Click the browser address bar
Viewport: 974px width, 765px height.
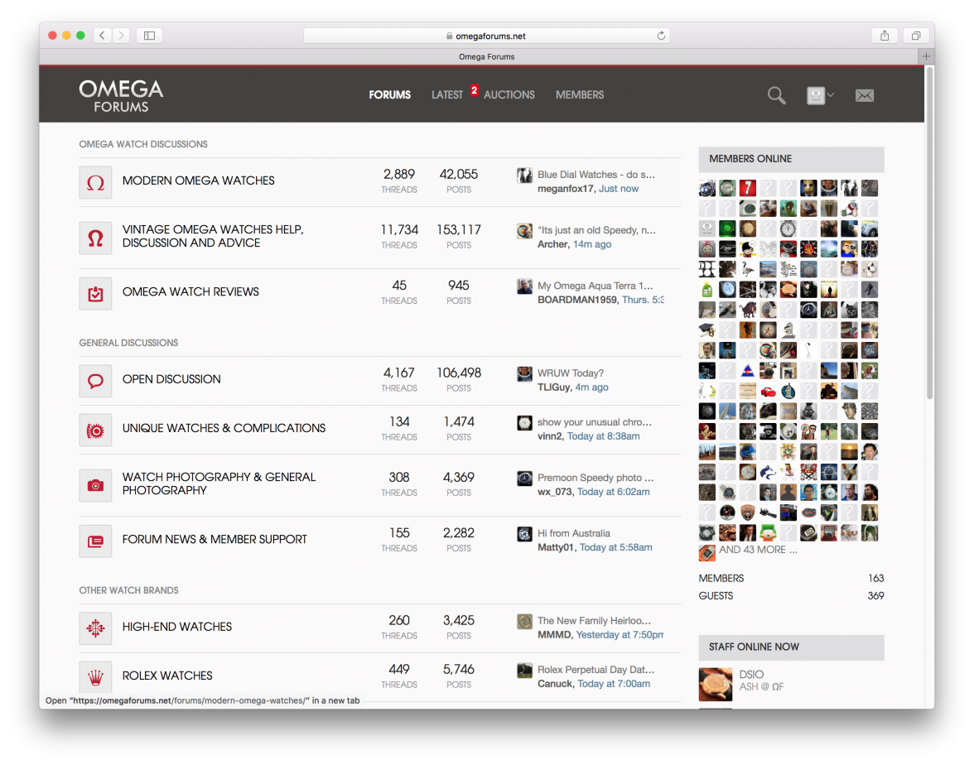487,36
